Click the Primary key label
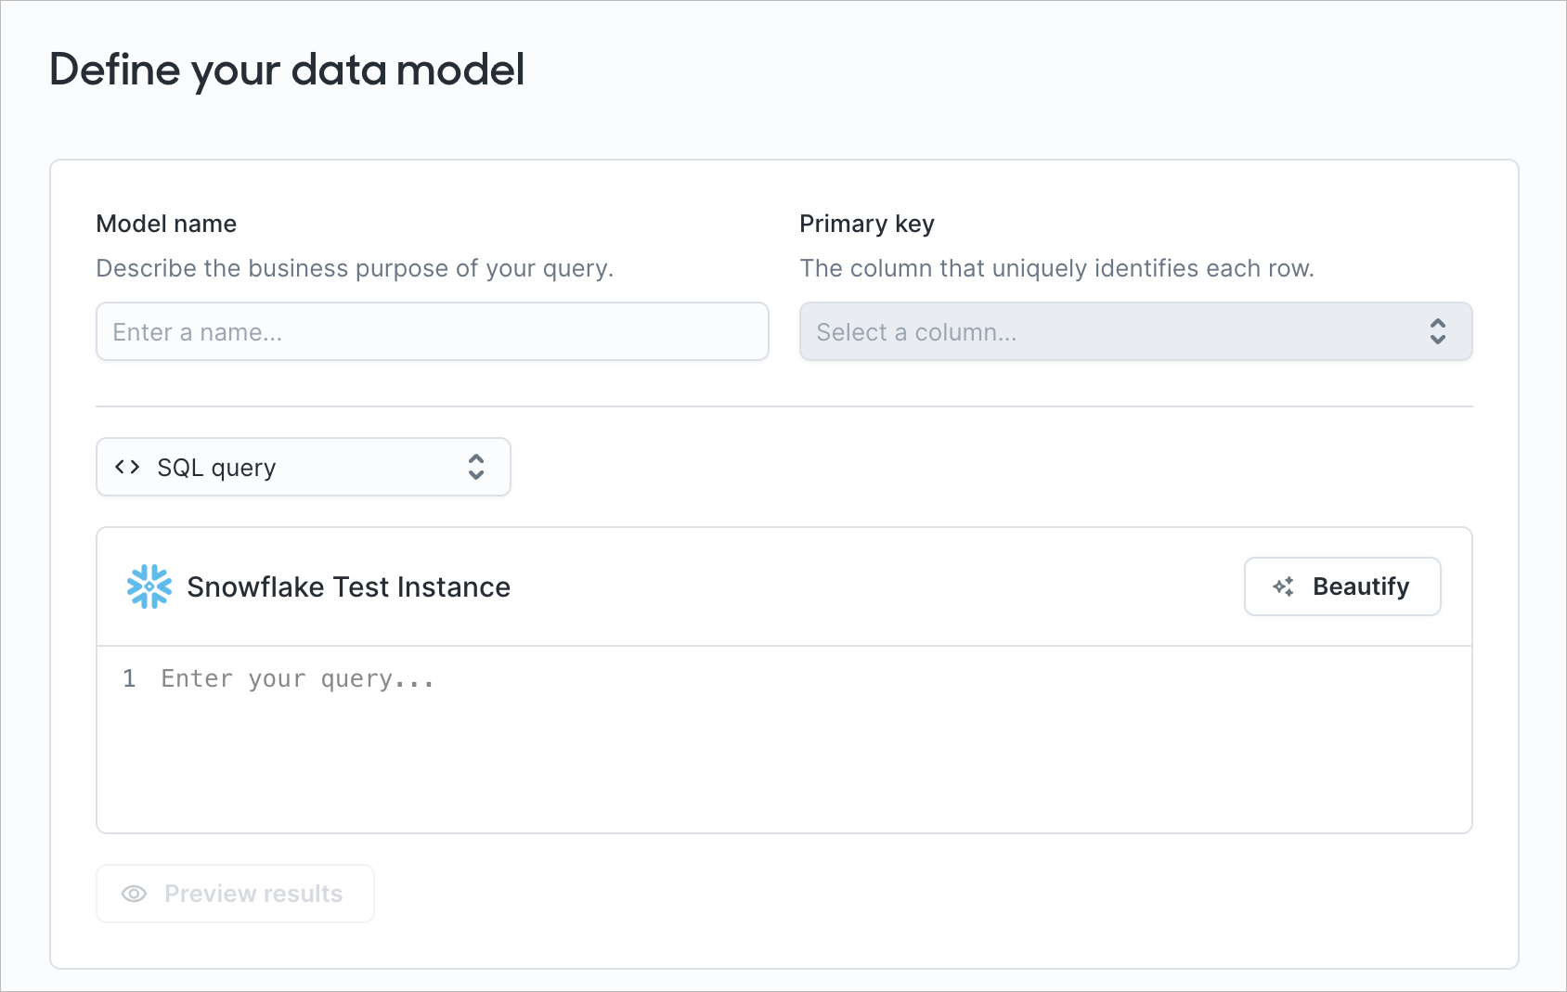Image resolution: width=1567 pixels, height=992 pixels. 867,224
